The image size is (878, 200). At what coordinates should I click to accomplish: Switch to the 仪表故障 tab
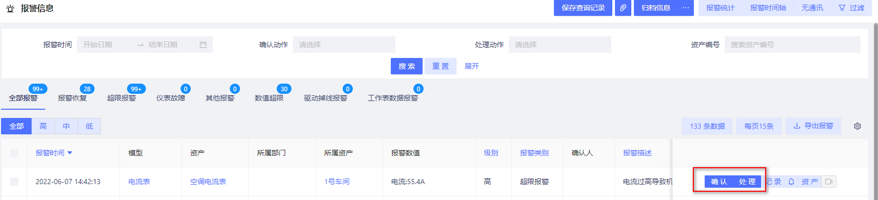point(171,98)
